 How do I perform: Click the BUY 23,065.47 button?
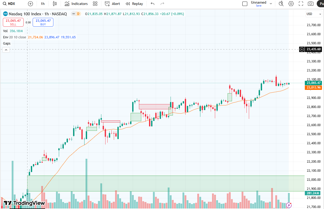tap(43, 22)
